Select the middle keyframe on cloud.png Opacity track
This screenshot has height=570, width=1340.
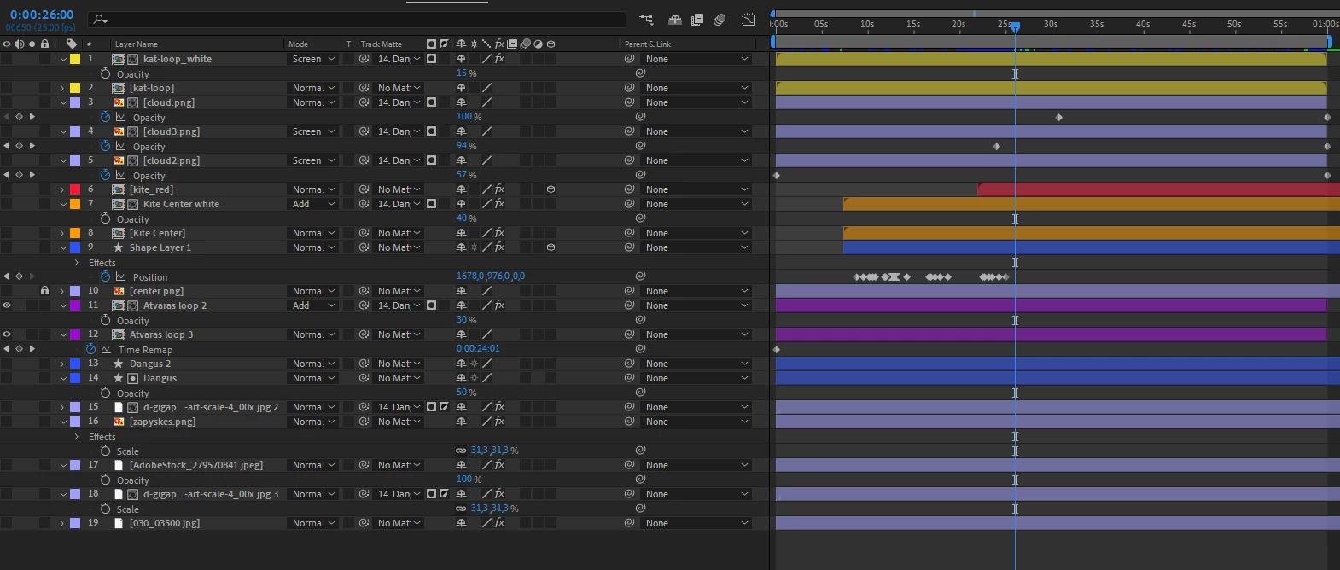tap(1059, 117)
